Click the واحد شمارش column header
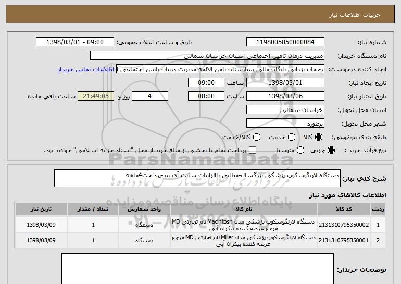Viewport: 401px width, 284px height. click(144, 209)
